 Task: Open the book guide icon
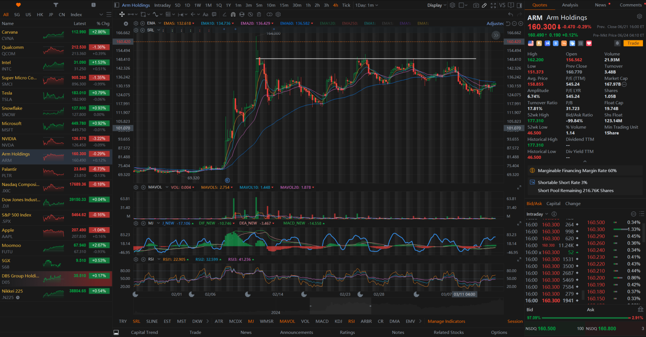tap(511, 5)
